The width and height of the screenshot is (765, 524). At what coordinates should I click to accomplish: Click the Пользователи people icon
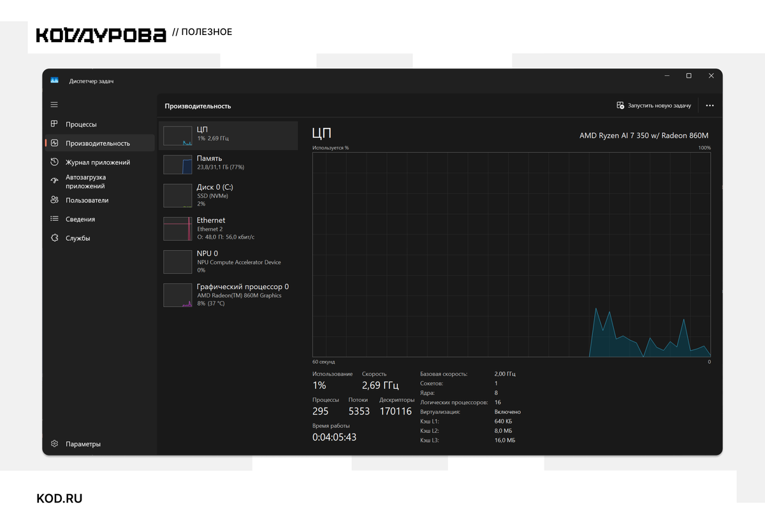pyautogui.click(x=54, y=200)
